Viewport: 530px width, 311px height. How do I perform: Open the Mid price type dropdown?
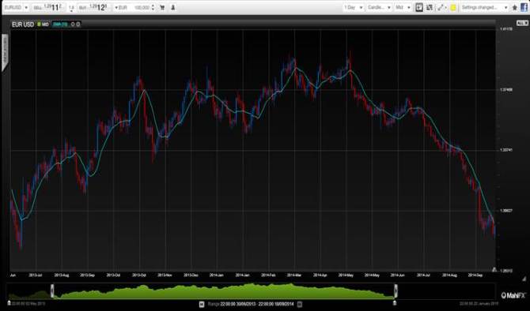pyautogui.click(x=403, y=7)
